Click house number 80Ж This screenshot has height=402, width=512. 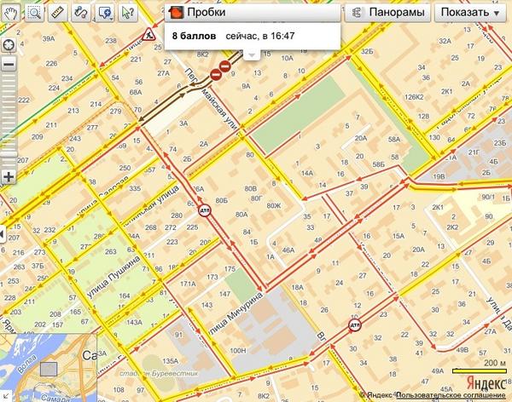pos(274,206)
